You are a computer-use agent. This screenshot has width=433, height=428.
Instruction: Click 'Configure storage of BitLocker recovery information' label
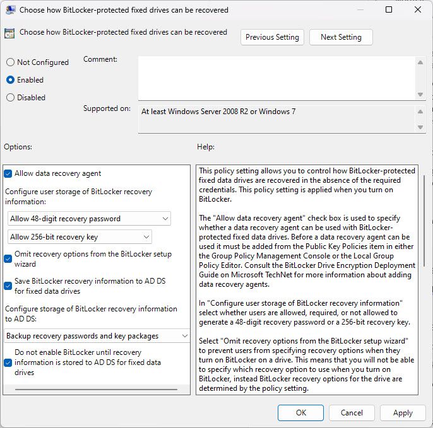click(x=91, y=313)
